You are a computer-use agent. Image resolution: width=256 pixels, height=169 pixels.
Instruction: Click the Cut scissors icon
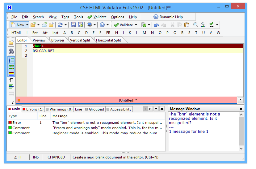point(172,25)
